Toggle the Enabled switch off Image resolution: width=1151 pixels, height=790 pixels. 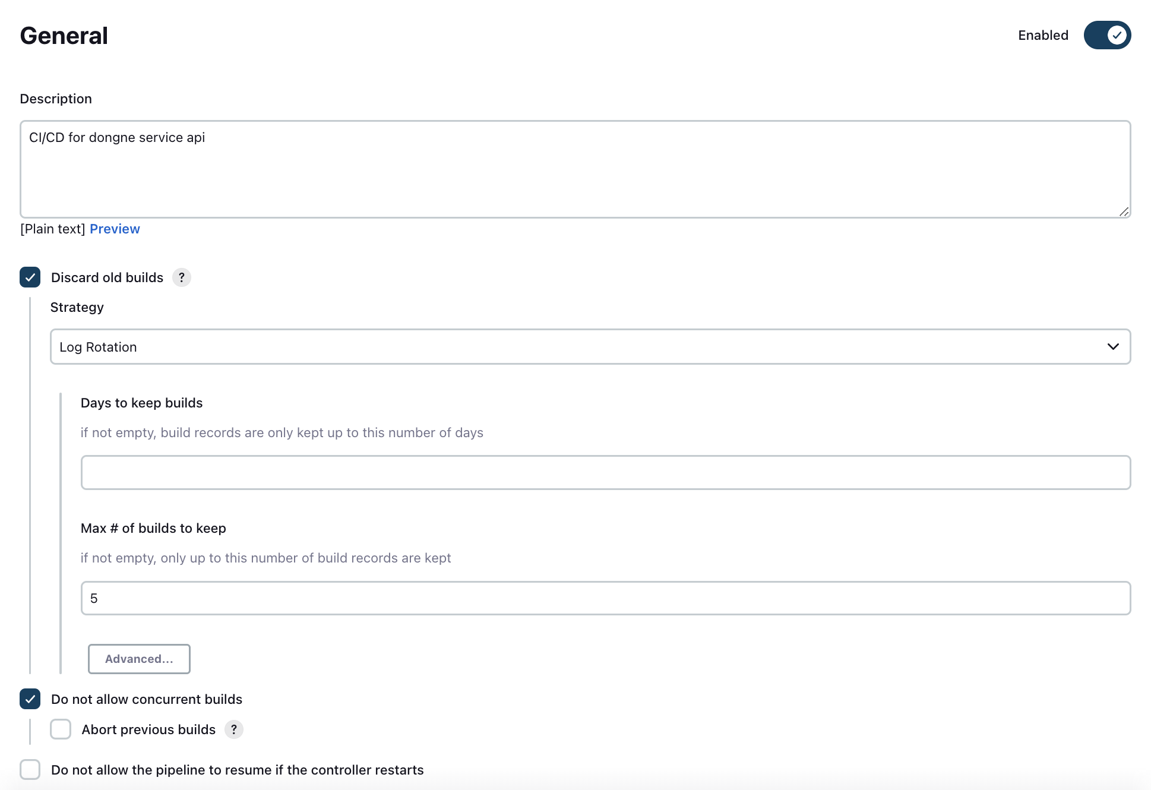1107,35
